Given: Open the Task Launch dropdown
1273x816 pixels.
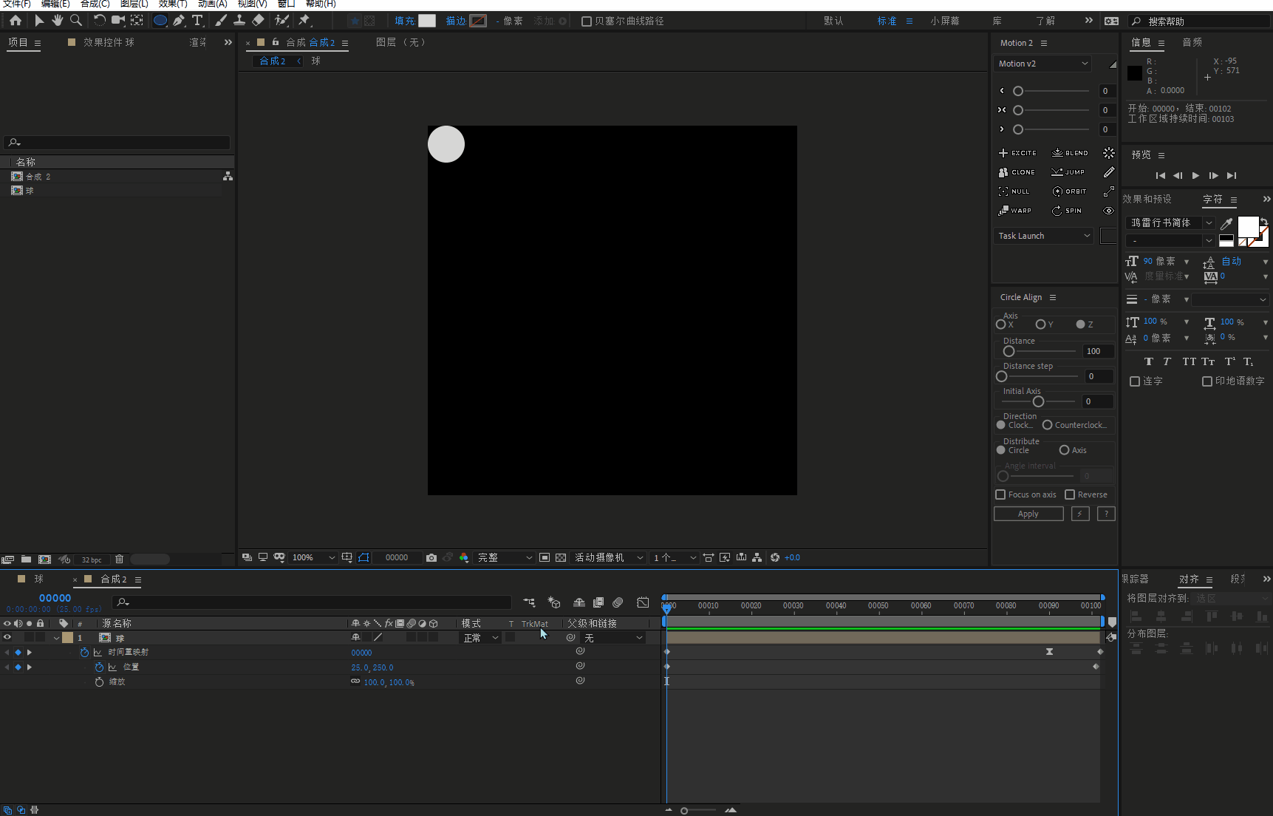Looking at the screenshot, I should point(1043,236).
